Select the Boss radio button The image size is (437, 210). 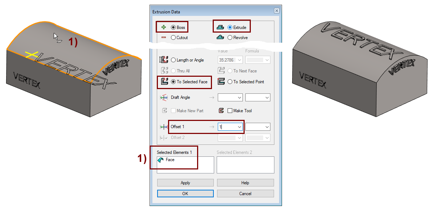point(173,27)
